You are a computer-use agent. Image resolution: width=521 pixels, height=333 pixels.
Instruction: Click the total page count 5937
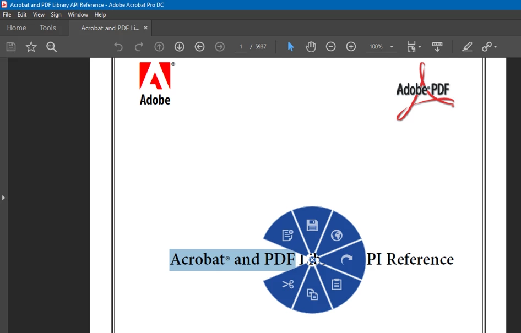pyautogui.click(x=261, y=47)
